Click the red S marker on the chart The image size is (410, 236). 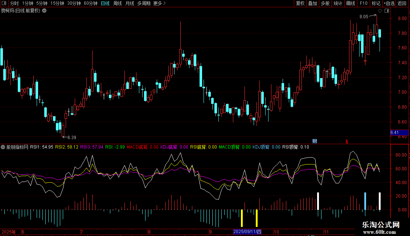click(x=347, y=142)
